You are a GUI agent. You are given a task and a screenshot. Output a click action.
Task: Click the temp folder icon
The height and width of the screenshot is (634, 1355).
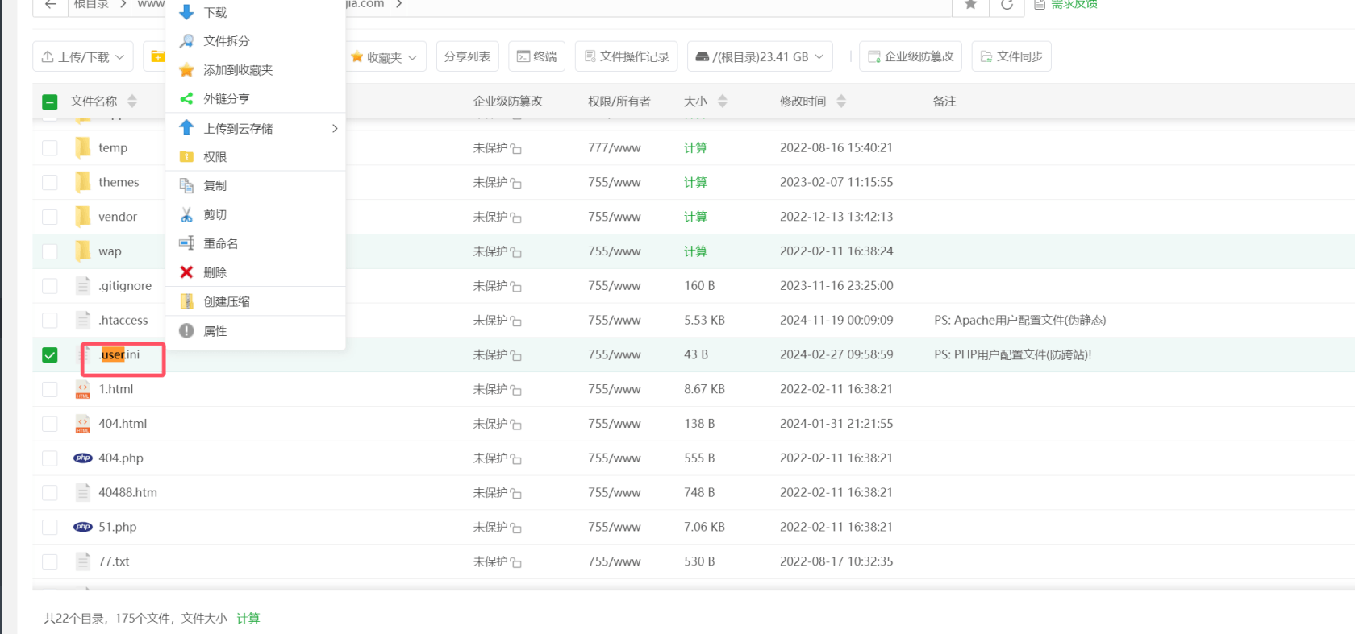pos(83,147)
